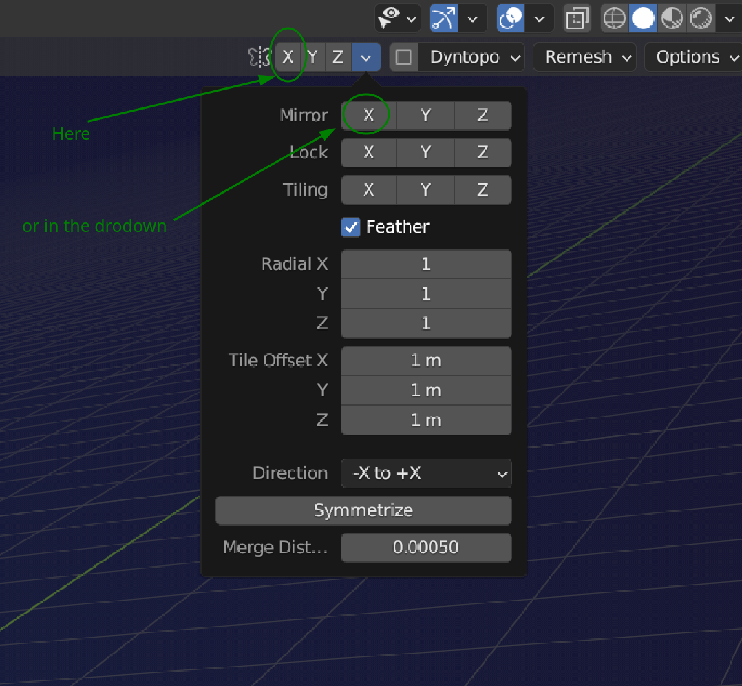Enable the Feather checkbox
The width and height of the screenshot is (742, 686).
351,227
